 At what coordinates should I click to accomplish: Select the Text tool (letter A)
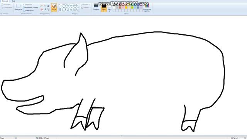(x=48, y=6)
